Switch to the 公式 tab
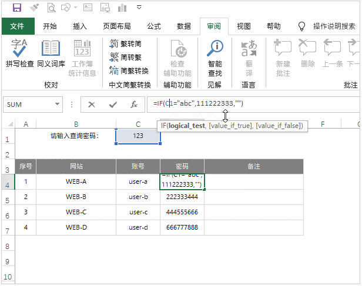 [x=154, y=26]
